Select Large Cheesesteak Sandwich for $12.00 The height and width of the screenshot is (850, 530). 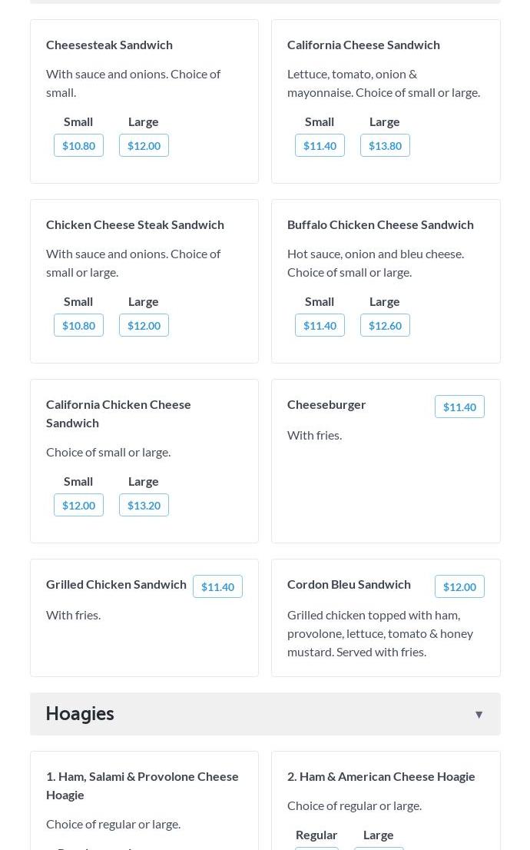144,145
